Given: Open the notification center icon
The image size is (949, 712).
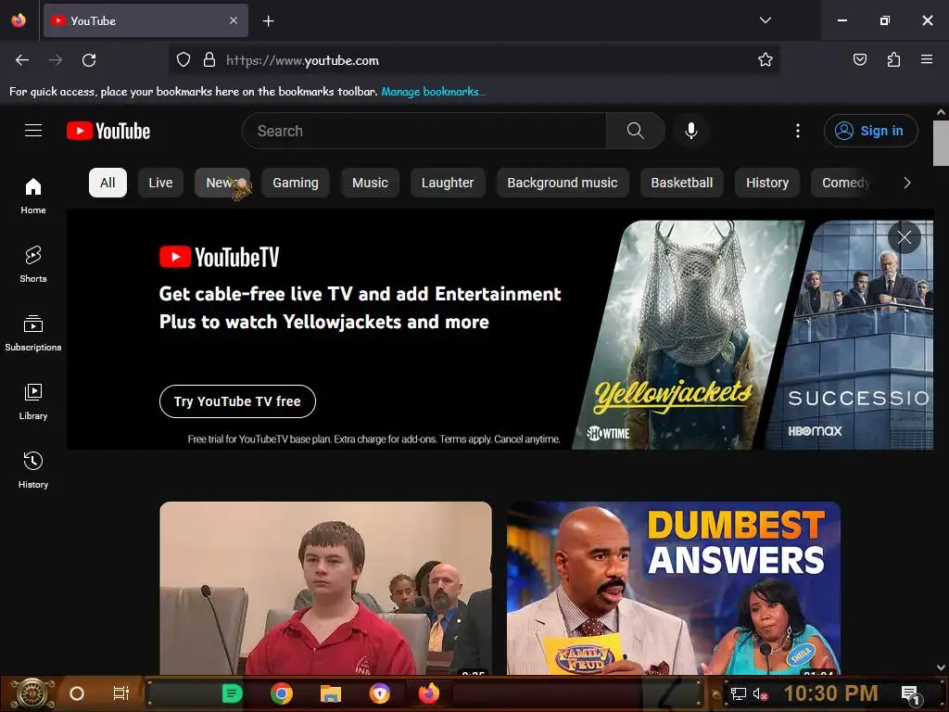Looking at the screenshot, I should [910, 694].
